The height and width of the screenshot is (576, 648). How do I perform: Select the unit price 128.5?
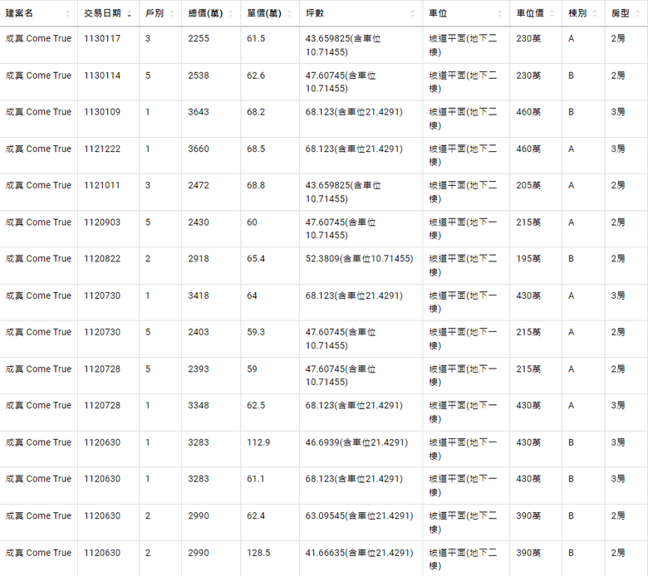click(x=258, y=553)
